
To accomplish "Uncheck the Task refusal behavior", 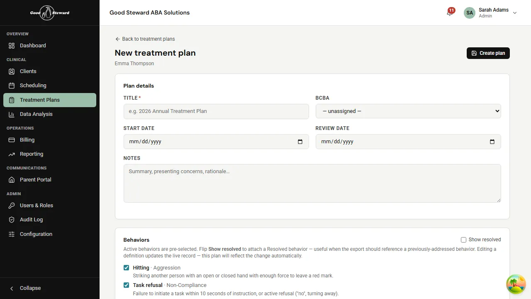I will tap(126, 285).
